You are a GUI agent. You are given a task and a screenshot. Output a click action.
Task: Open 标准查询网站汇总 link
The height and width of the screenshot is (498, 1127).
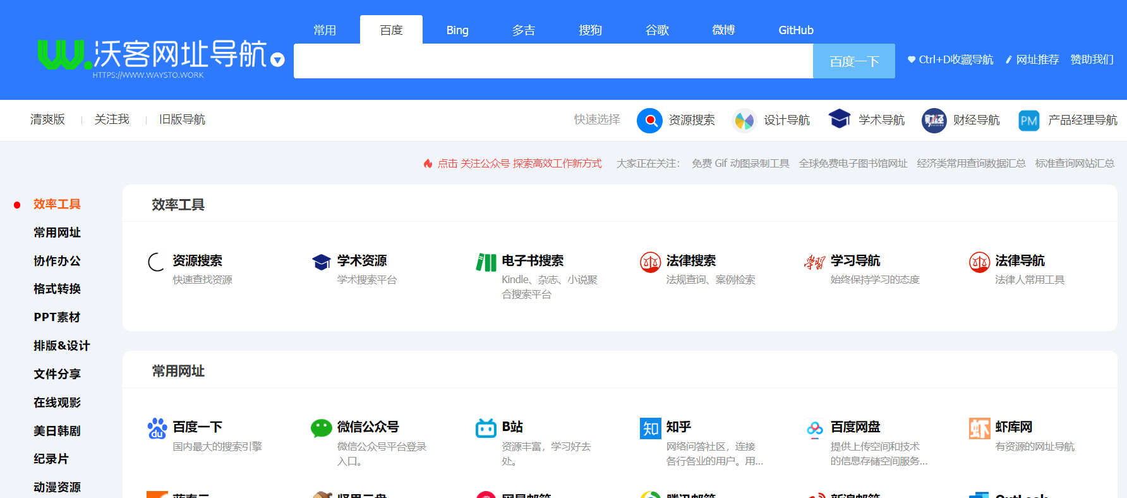click(1075, 164)
